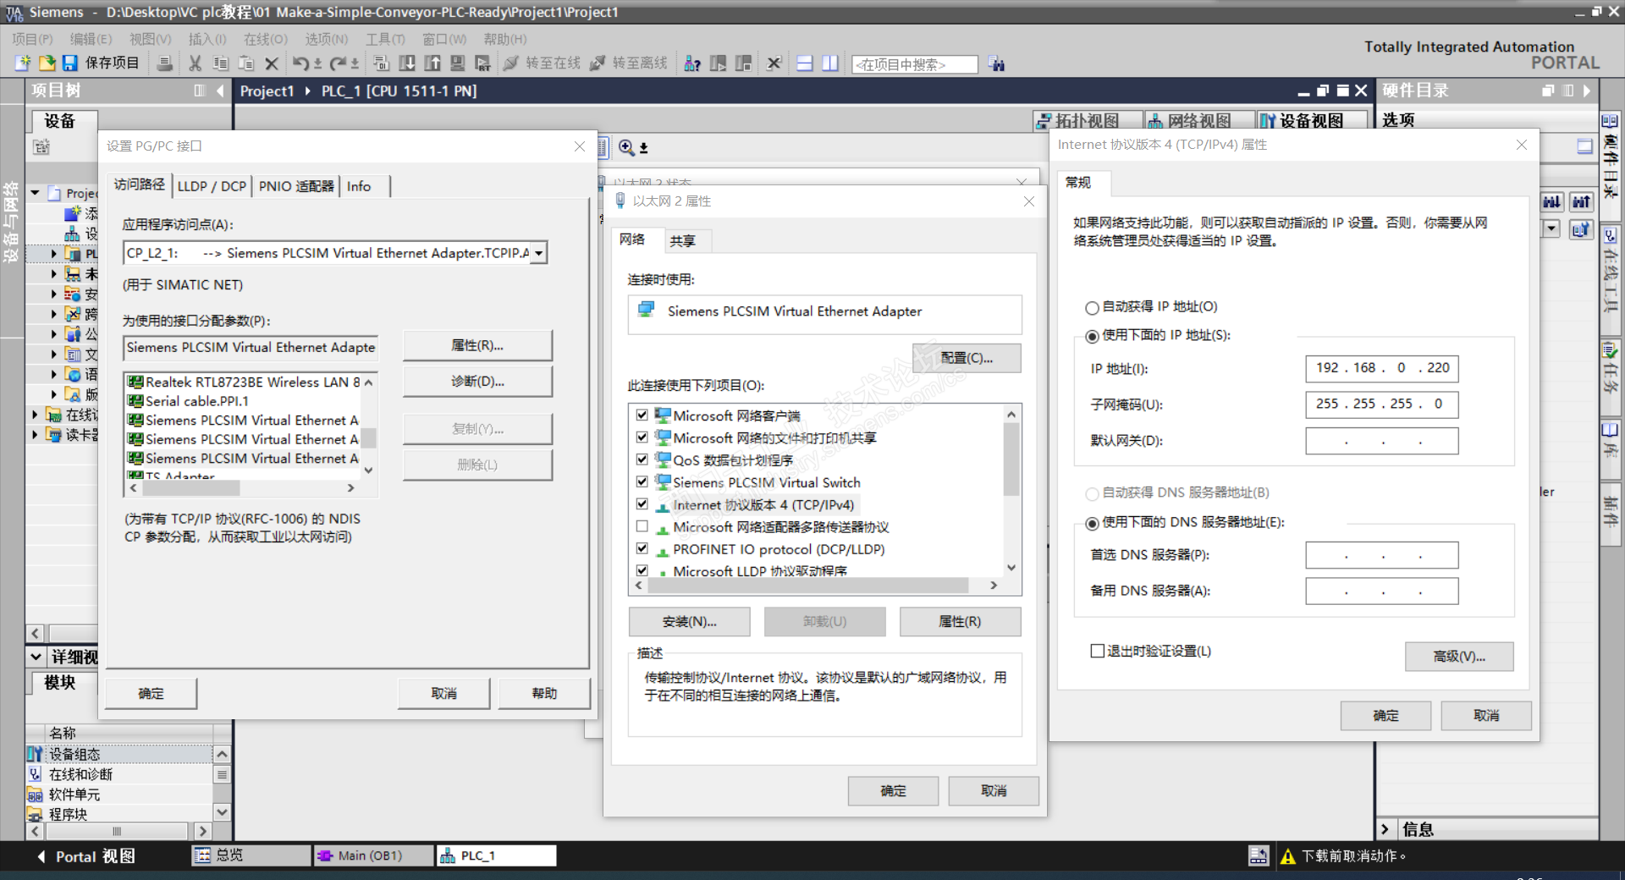The width and height of the screenshot is (1625, 880).
Task: Toggle the Microsoft 网络的文件和打印机共享 checkbox
Action: pos(642,437)
